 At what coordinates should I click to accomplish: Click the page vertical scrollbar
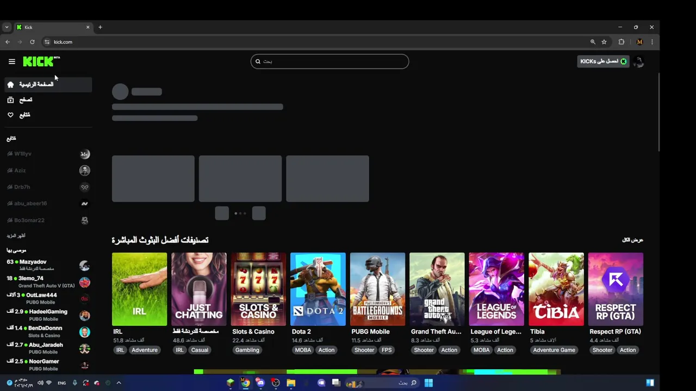tap(658, 111)
